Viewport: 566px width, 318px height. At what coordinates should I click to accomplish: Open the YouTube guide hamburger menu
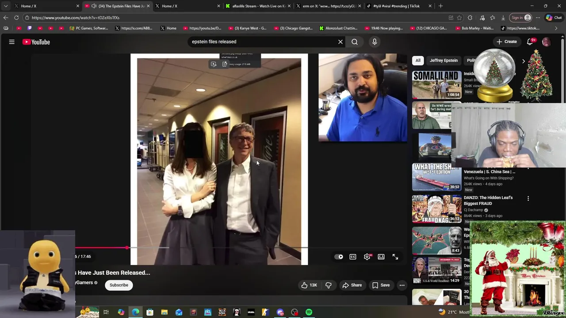[12, 42]
